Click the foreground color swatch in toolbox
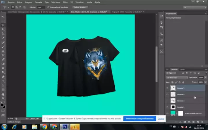The image size is (208, 130). 3,105
